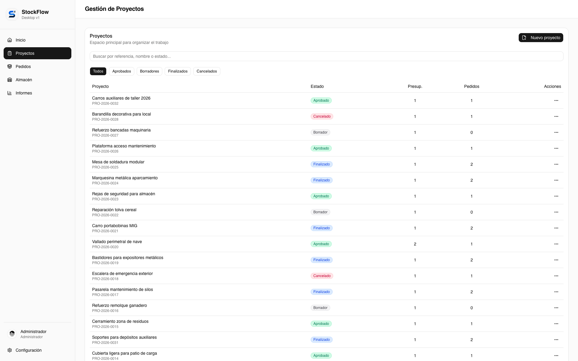Open actions menu for Pasarela mantenimiento de silos

pos(556,292)
